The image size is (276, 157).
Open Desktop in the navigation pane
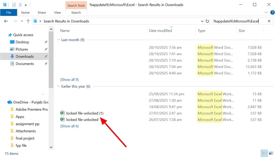pyautogui.click(x=22, y=42)
